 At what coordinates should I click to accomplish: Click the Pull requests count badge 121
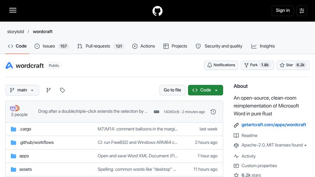[x=119, y=46]
